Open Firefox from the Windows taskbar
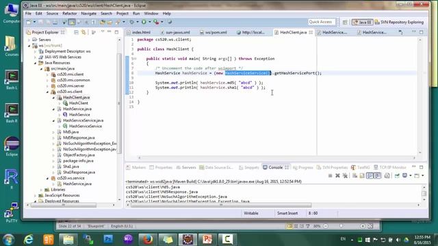 point(148,239)
